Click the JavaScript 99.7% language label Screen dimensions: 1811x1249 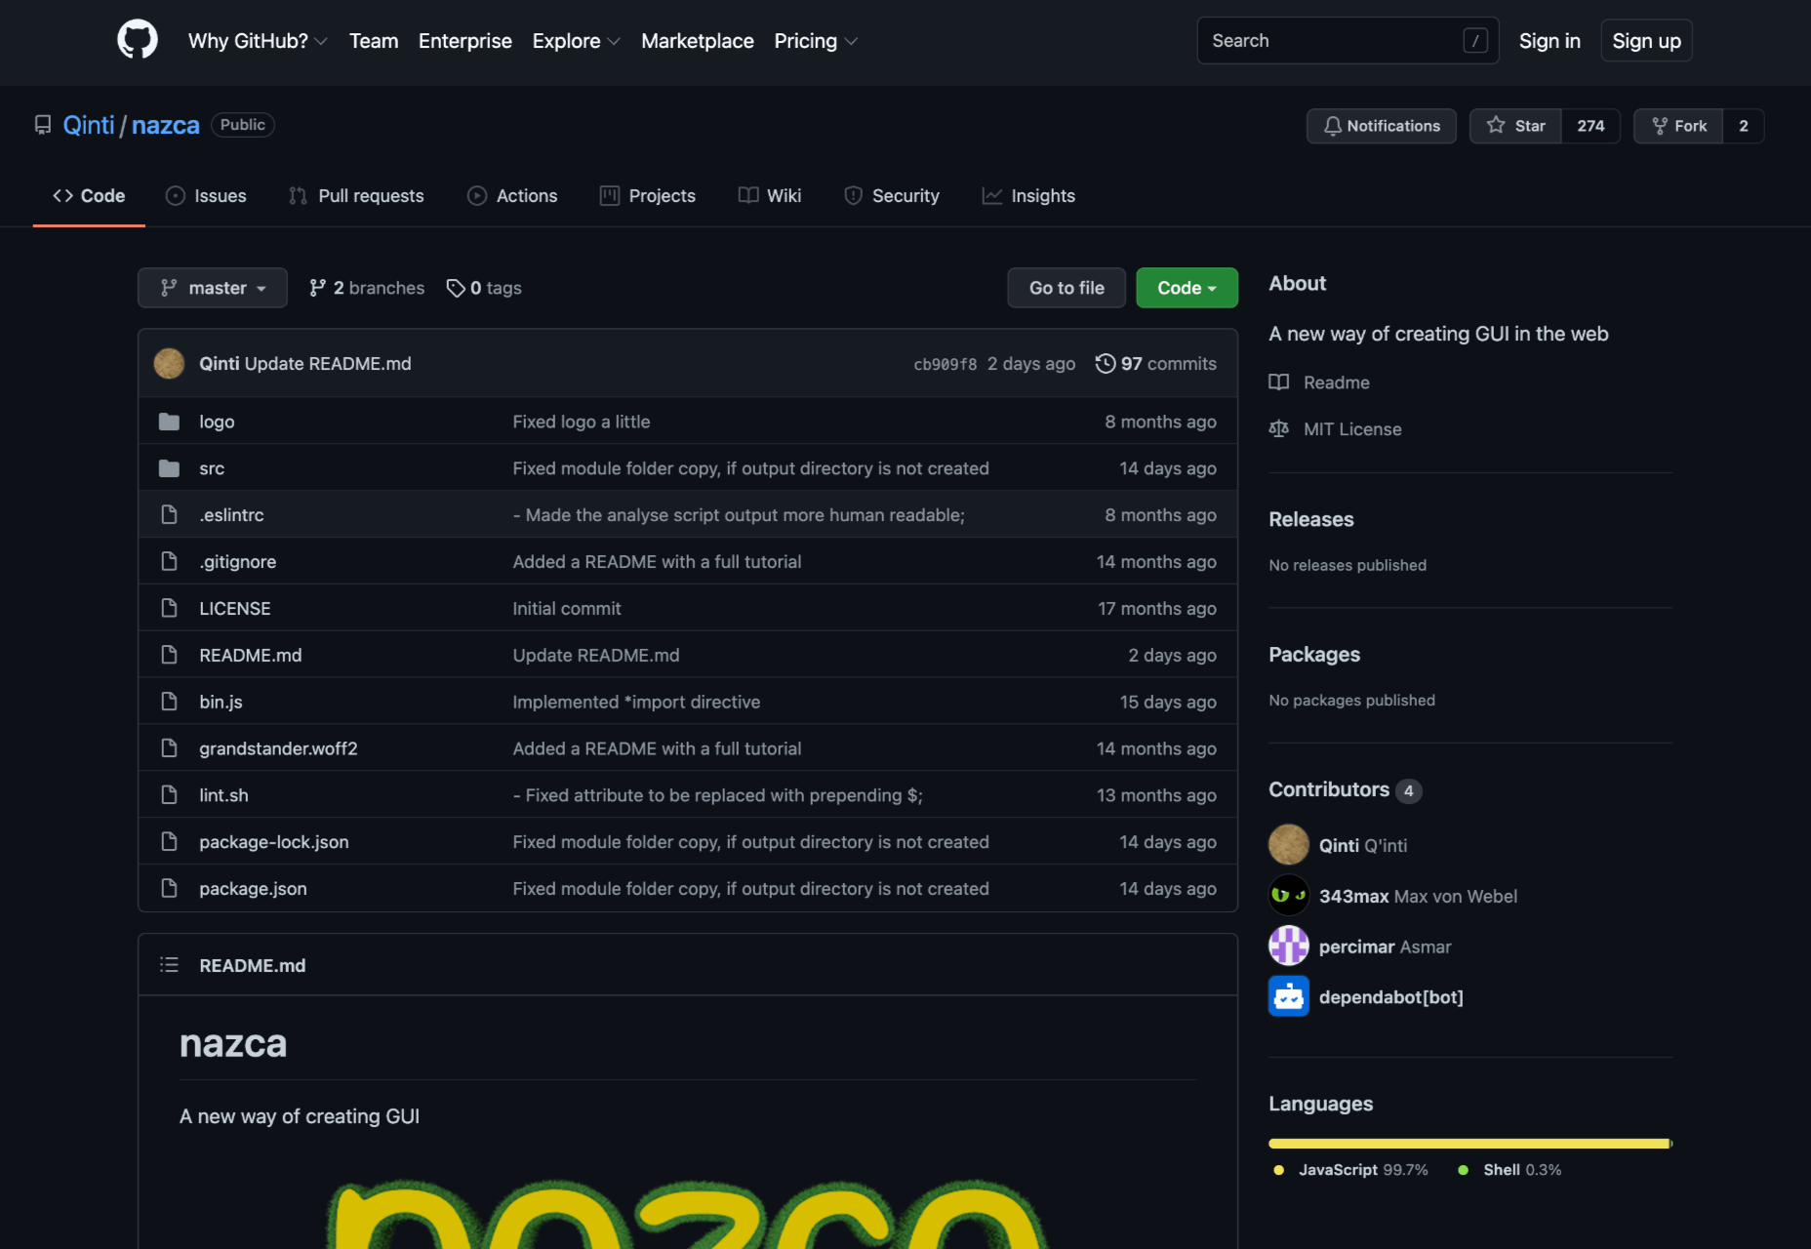click(1351, 1170)
